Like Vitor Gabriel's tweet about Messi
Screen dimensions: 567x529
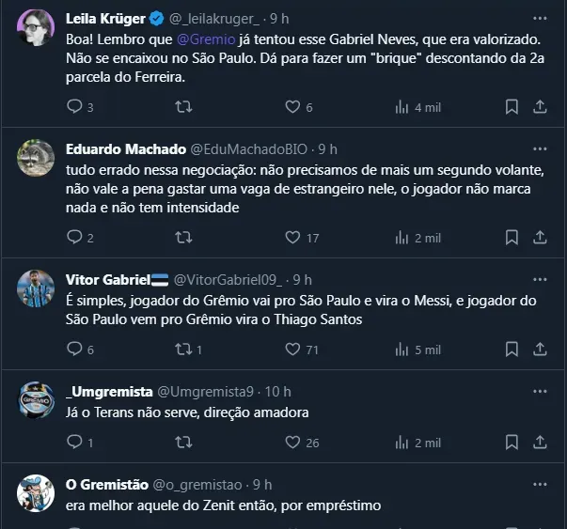pos(291,350)
